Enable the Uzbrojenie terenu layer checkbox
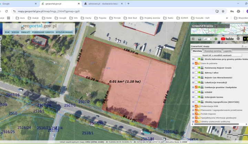Viewport: 248px width, 144px height. 196,97
